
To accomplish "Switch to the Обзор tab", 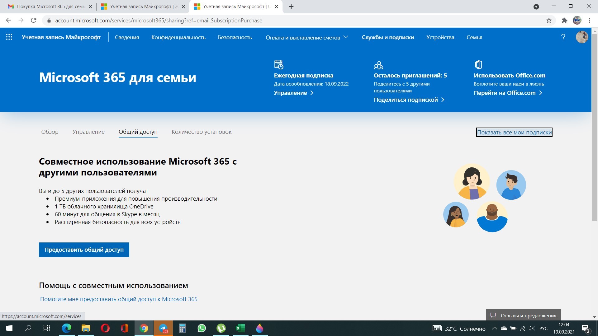I will tap(50, 132).
